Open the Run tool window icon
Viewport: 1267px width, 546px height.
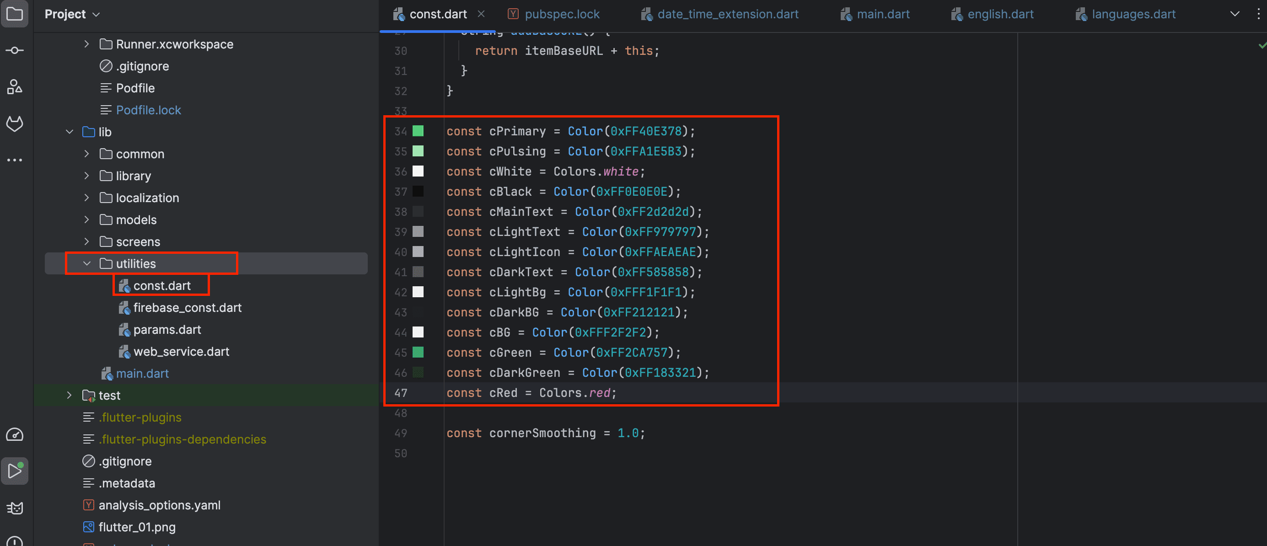[14, 471]
